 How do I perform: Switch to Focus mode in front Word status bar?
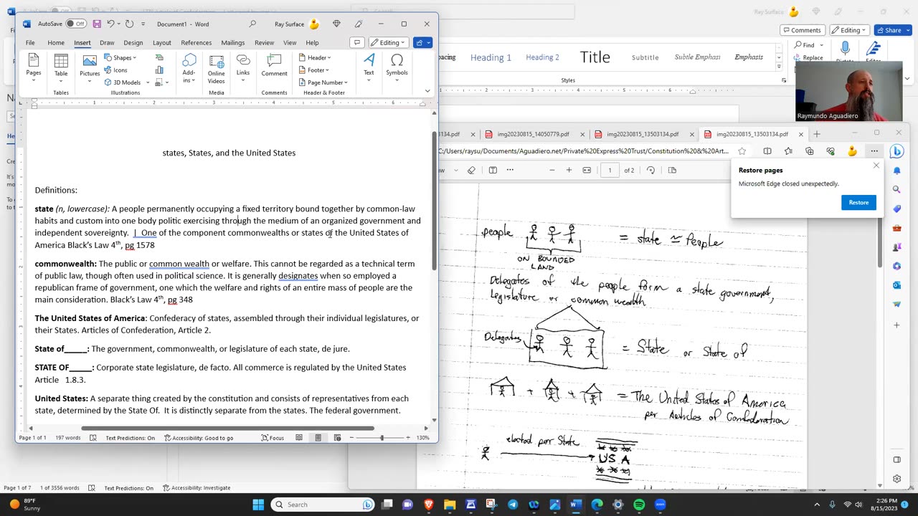click(273, 438)
